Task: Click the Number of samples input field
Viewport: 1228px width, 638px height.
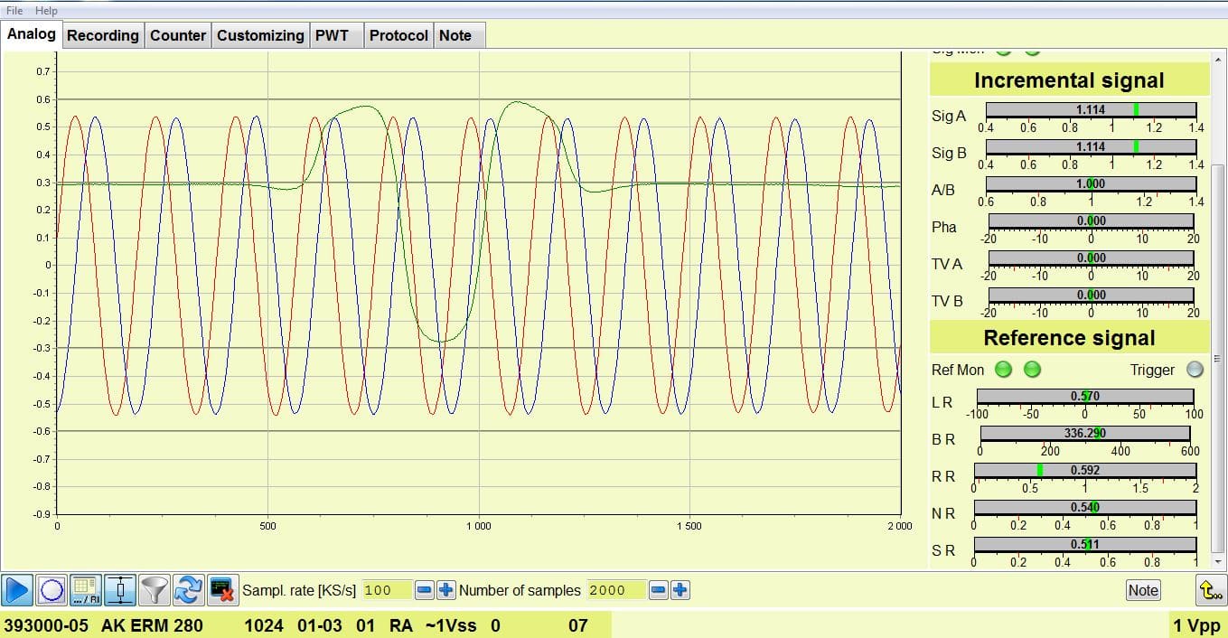Action: pyautogui.click(x=617, y=590)
